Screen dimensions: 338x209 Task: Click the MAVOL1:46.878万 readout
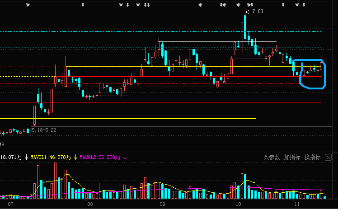[51, 158]
